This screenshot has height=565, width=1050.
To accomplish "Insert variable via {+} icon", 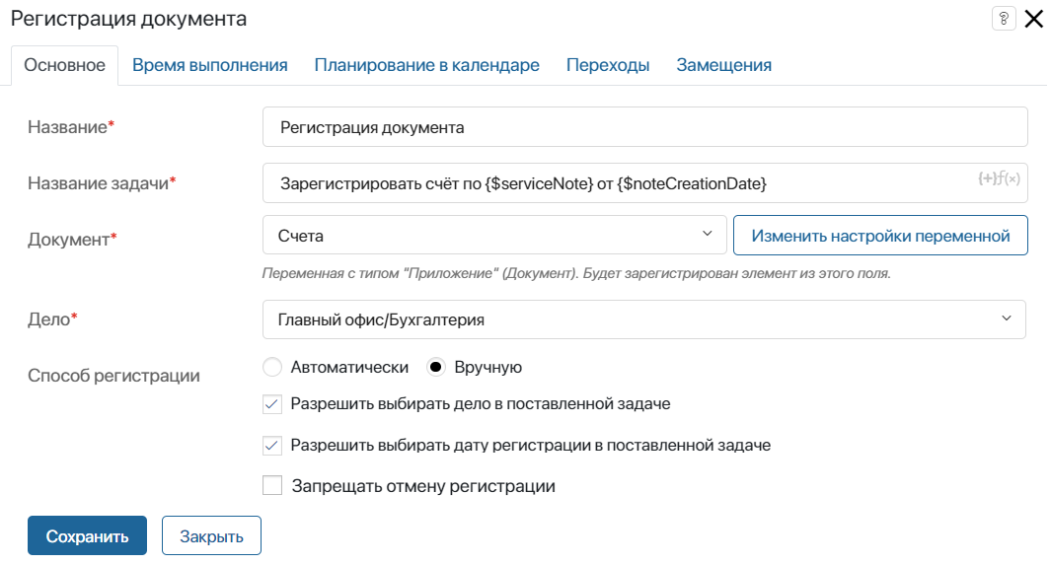I will [987, 178].
